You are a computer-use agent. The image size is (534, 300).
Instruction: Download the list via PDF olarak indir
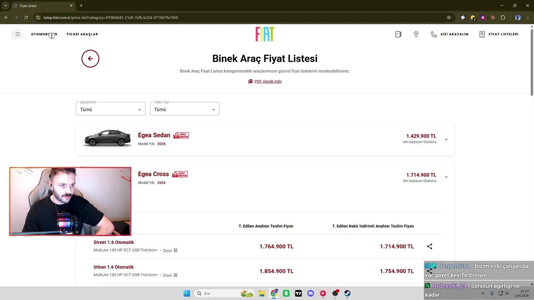(265, 81)
